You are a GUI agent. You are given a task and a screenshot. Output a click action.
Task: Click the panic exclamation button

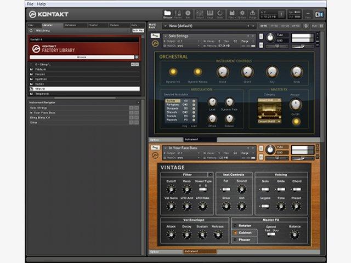pos(281,15)
